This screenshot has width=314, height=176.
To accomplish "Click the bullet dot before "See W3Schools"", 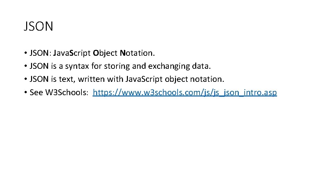I will tap(25, 93).
